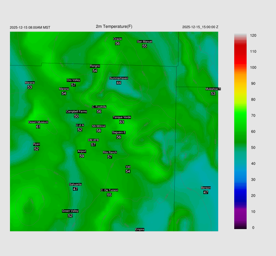Screen dimensions: 276x256
Task: Pick the Green Valley station label
Action: point(70,211)
